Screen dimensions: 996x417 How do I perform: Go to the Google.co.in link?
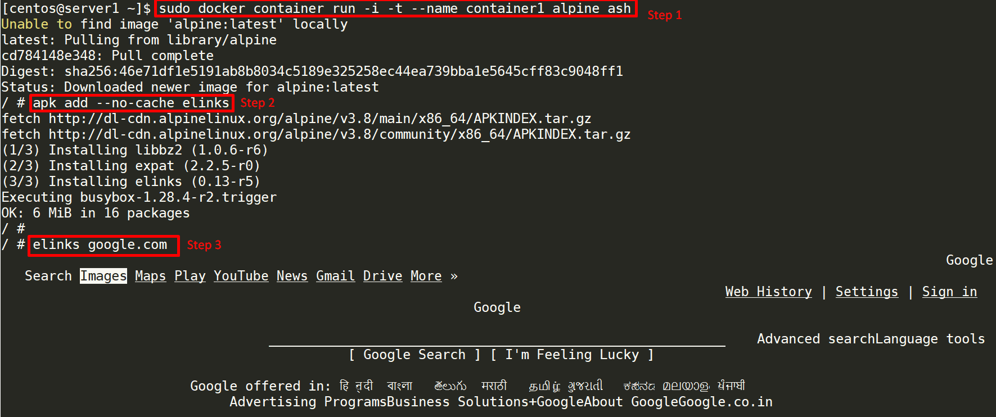pyautogui.click(x=725, y=402)
